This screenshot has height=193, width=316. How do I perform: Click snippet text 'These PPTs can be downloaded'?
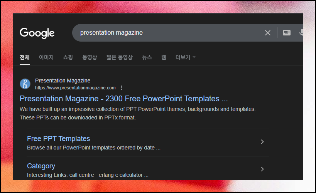pos(59,117)
